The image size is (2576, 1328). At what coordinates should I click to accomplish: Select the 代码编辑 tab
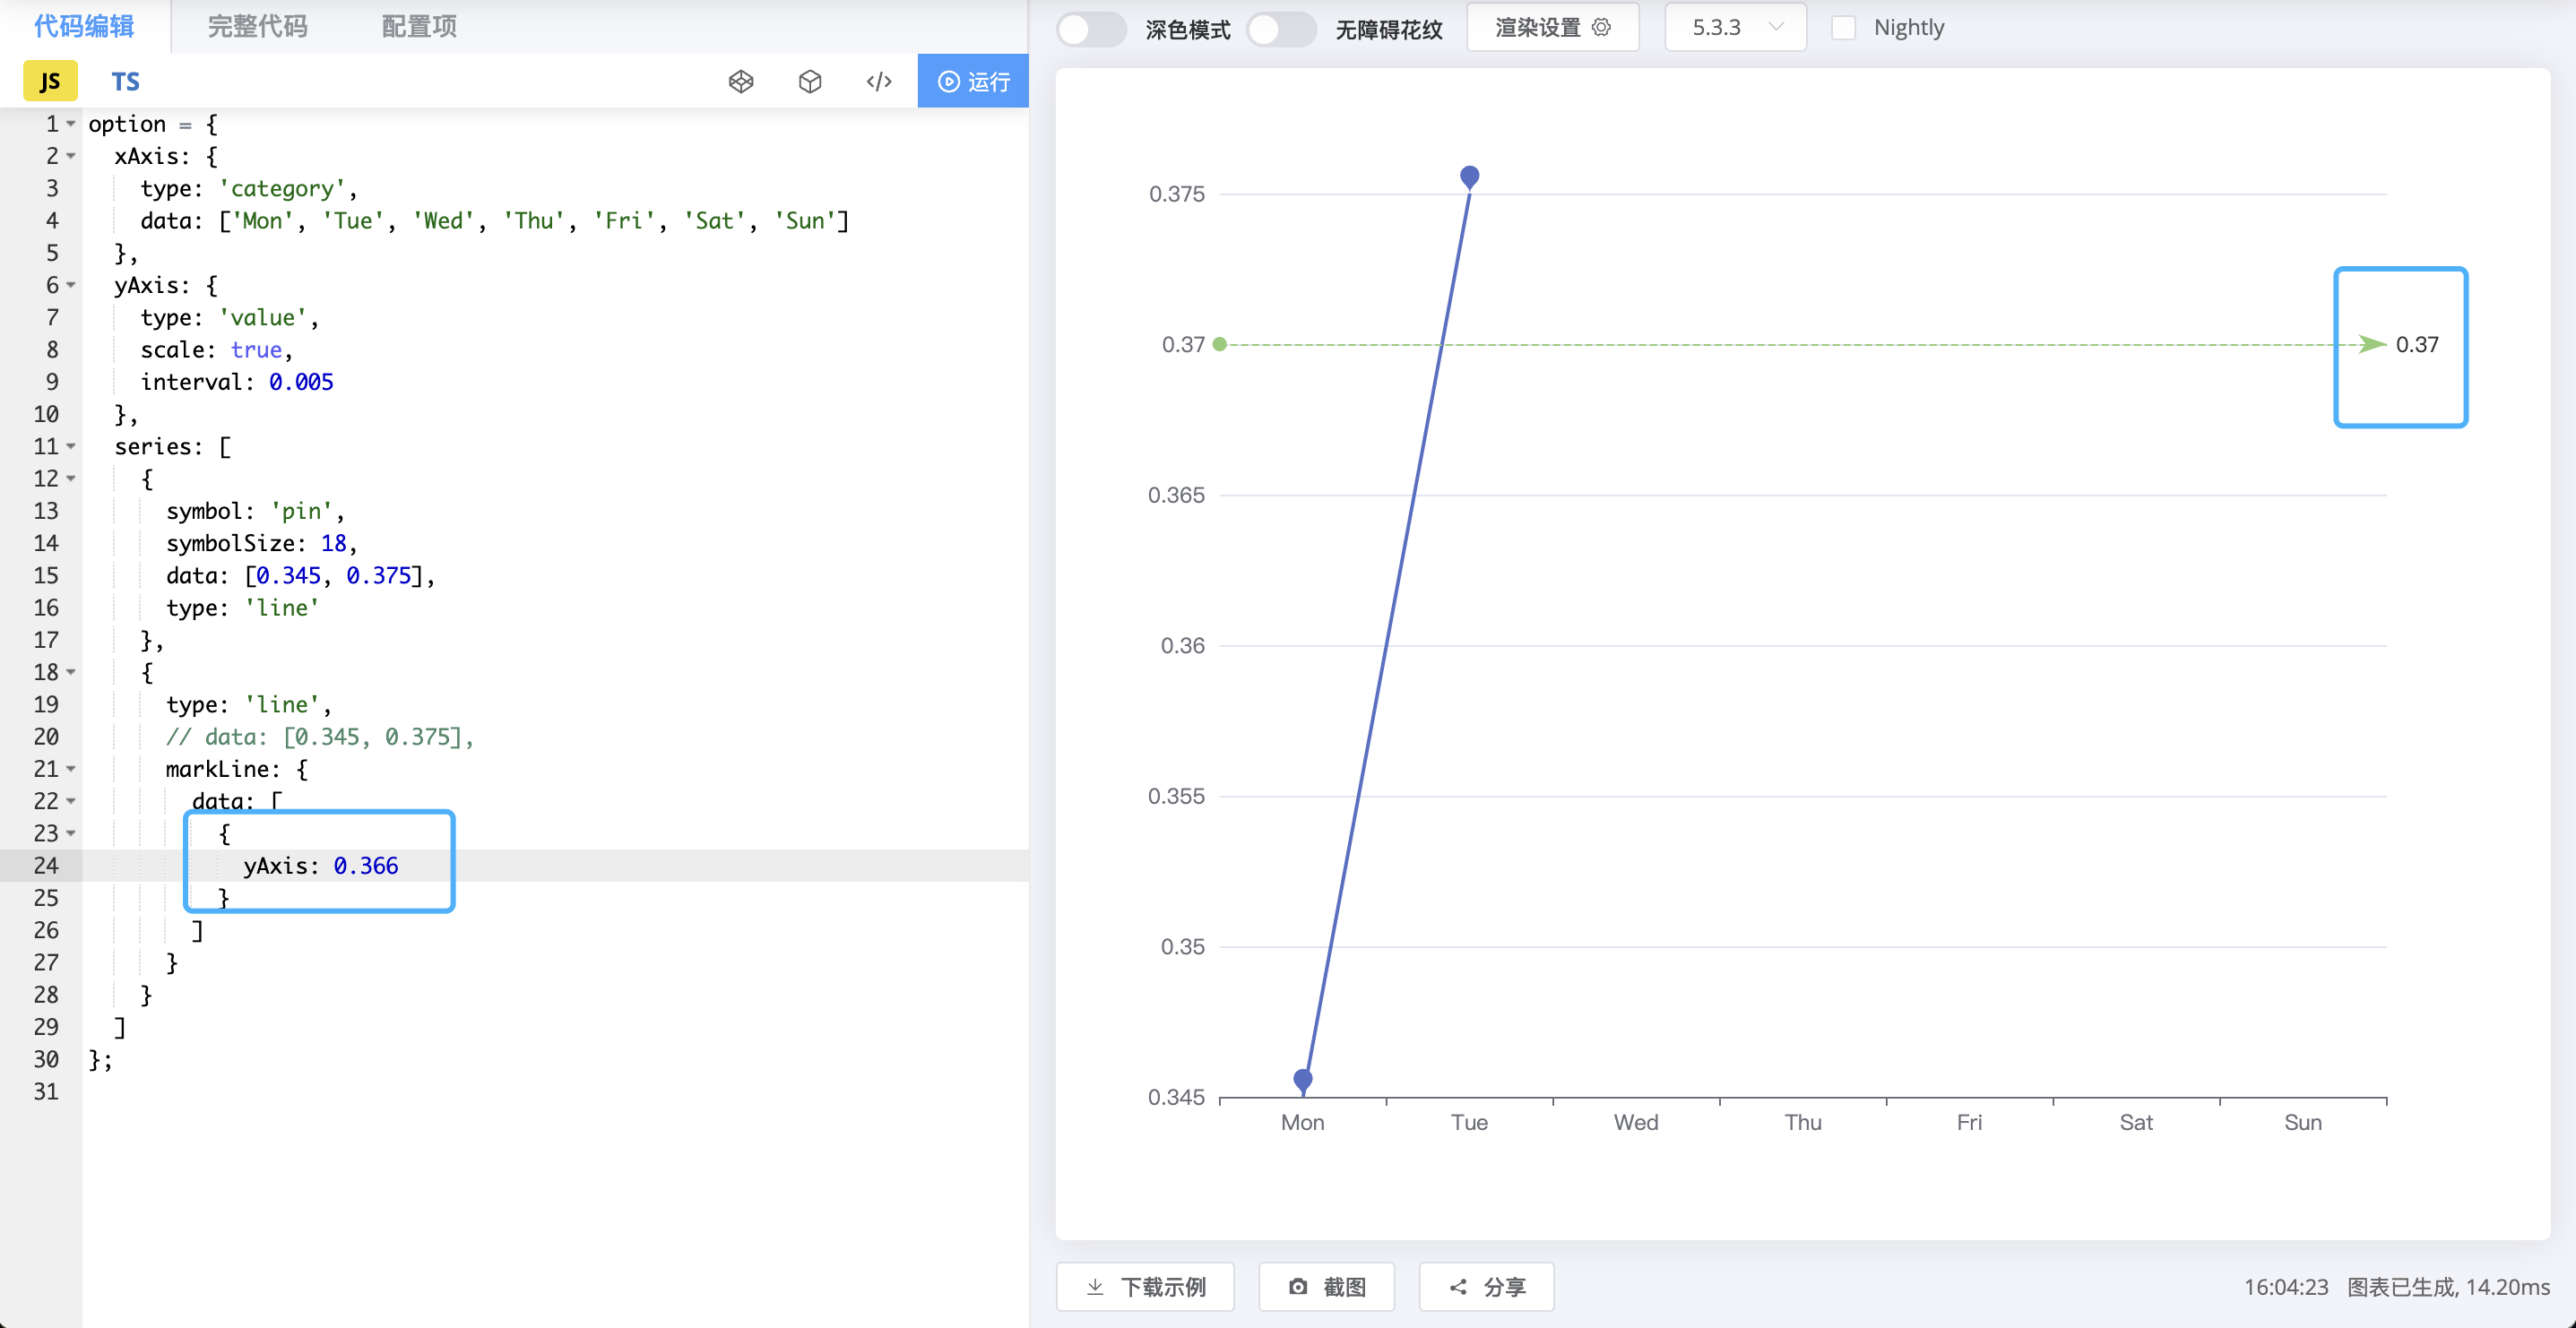pos(85,27)
